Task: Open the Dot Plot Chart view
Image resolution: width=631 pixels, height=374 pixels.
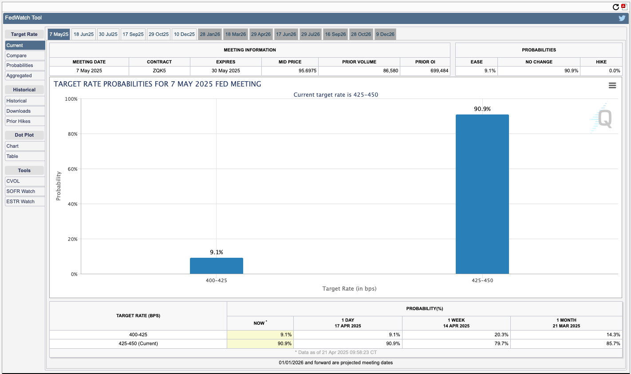Action: (25, 146)
